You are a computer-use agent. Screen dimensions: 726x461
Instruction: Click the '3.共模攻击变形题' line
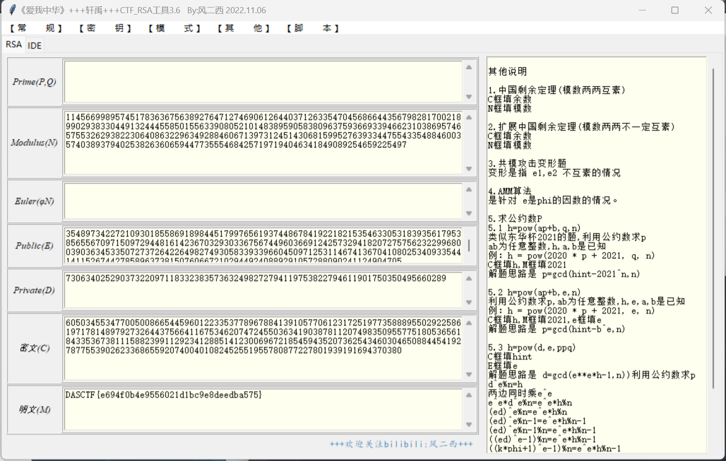(527, 163)
